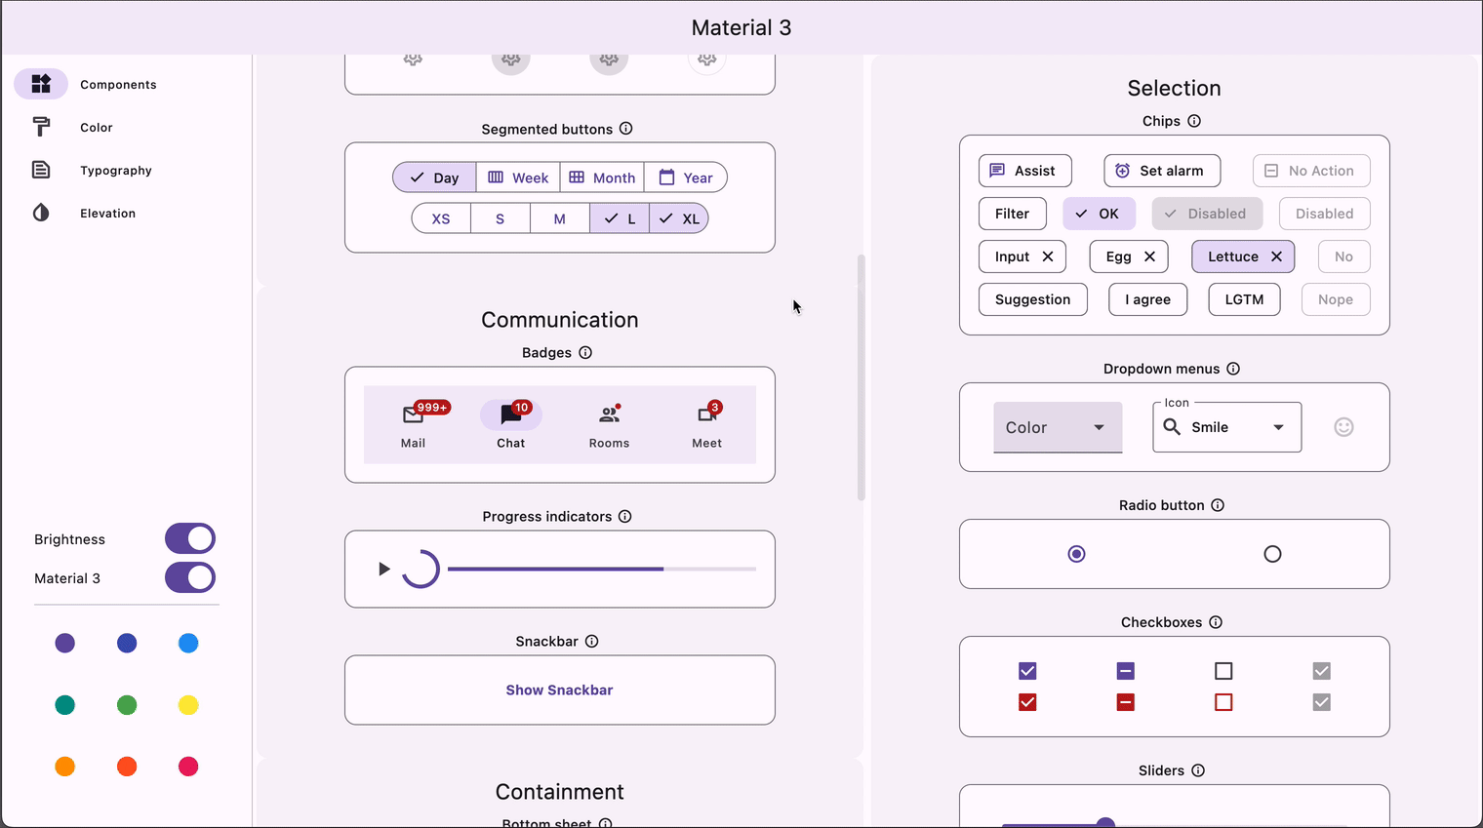Click the LGTM chip
Screen dimensions: 1483x828
coord(1245,299)
